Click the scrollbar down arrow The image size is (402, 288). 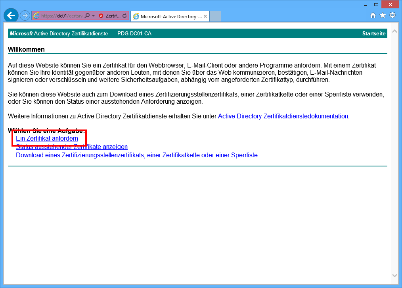coord(394,275)
